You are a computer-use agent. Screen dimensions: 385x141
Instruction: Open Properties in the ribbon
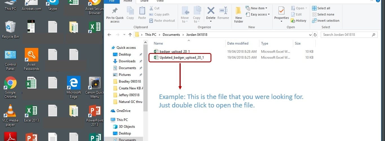coord(282,14)
